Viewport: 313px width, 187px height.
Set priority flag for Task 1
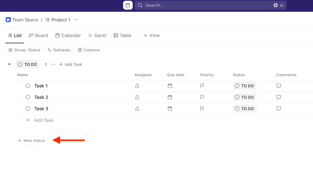tap(202, 86)
